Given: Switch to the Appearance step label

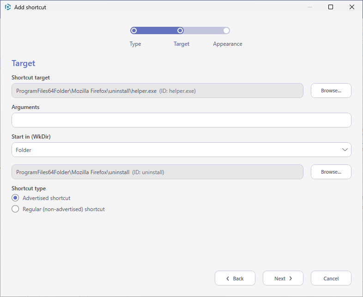Looking at the screenshot, I should 228,44.
